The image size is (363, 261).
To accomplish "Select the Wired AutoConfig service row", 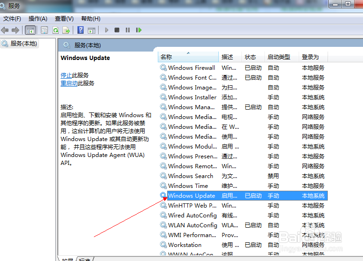I will click(x=243, y=215).
